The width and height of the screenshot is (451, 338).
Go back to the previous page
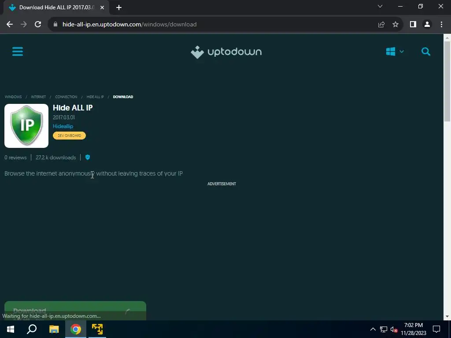click(10, 25)
